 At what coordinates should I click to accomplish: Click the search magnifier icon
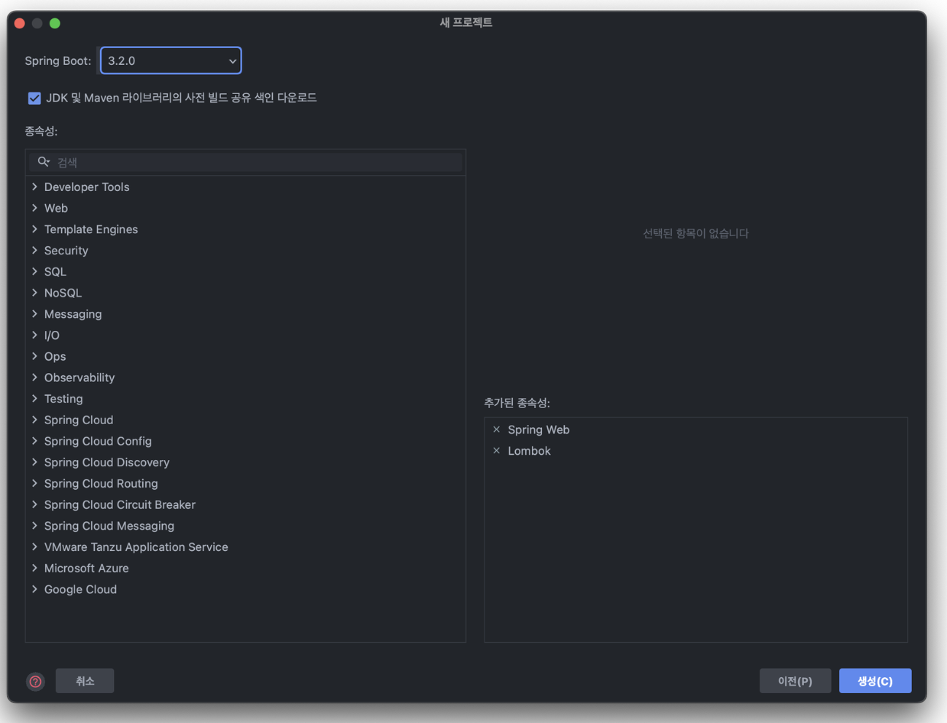click(44, 162)
